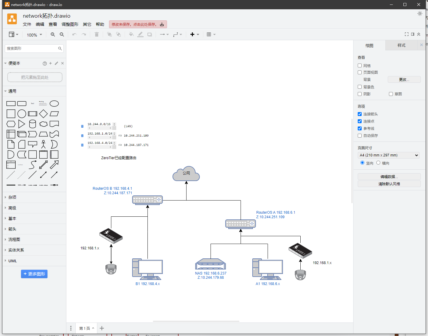
Task: Open the A4 page size dropdown
Action: click(389, 155)
